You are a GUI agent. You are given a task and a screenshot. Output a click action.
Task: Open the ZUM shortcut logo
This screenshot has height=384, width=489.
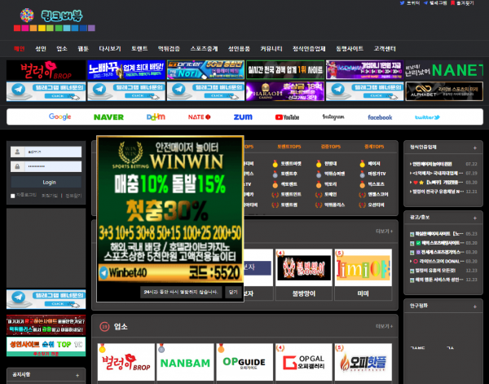click(242, 117)
